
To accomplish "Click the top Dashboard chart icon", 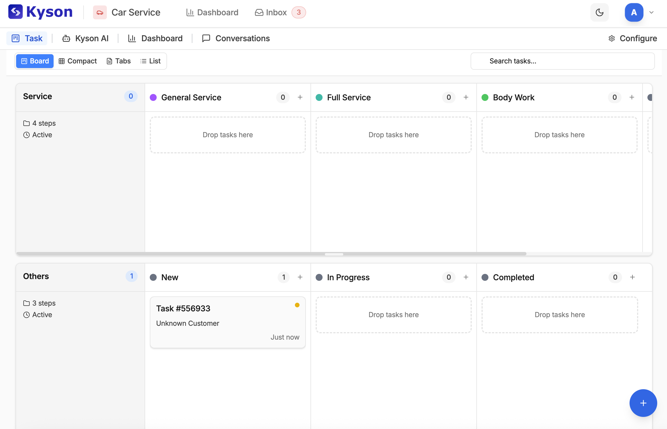I will click(x=190, y=12).
